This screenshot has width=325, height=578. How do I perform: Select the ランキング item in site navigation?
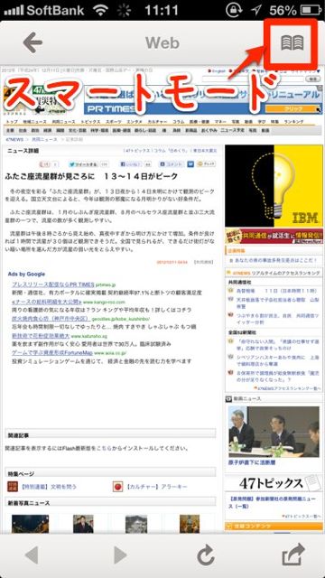pyautogui.click(x=293, y=122)
